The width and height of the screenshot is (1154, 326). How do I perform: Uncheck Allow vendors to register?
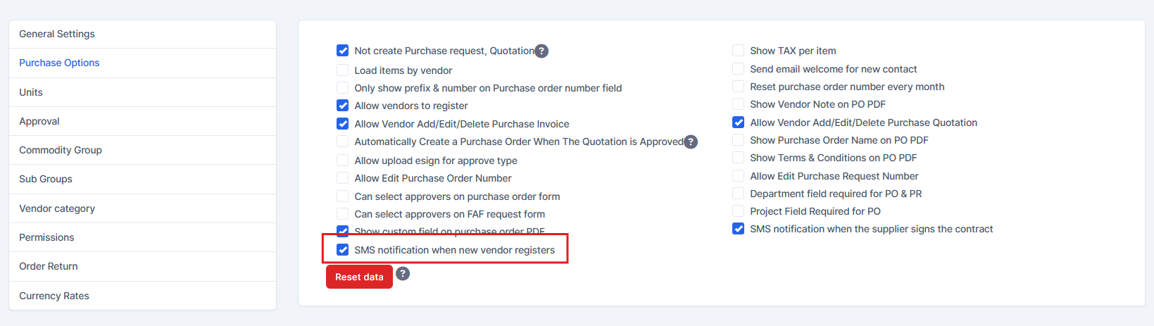click(x=343, y=106)
